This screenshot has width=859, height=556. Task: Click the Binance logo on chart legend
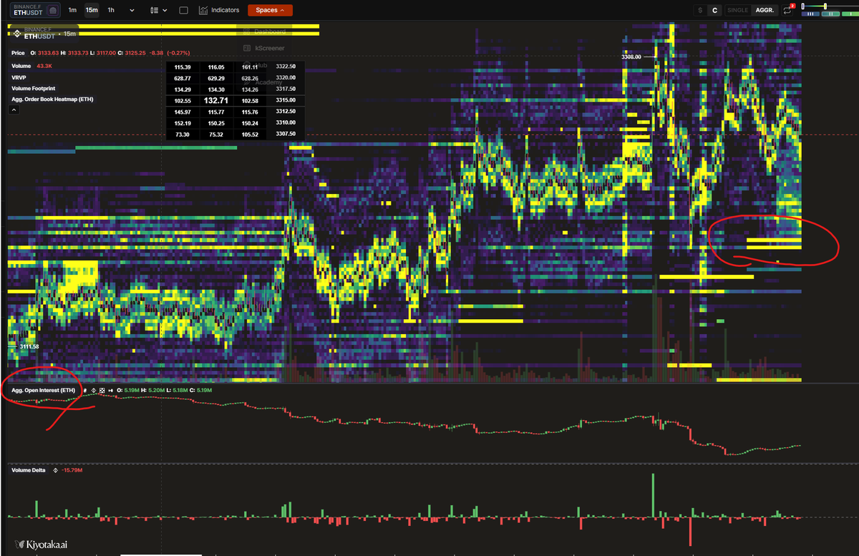(18, 33)
